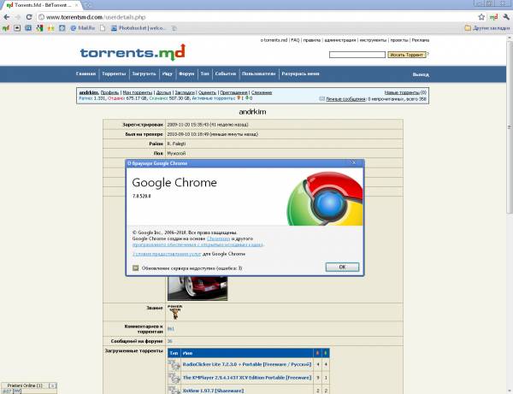The width and height of the screenshot is (513, 394).
Task: Open the FAQ link in the top menu
Action: [x=295, y=40]
